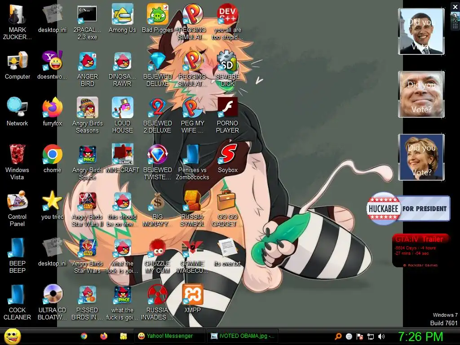
Task: Select the Bad Piggies shortcut
Action: pos(158,18)
